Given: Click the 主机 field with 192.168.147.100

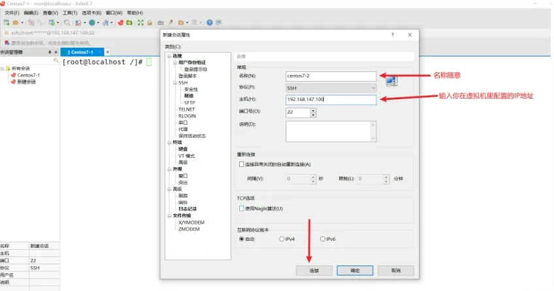Looking at the screenshot, I should (x=331, y=99).
